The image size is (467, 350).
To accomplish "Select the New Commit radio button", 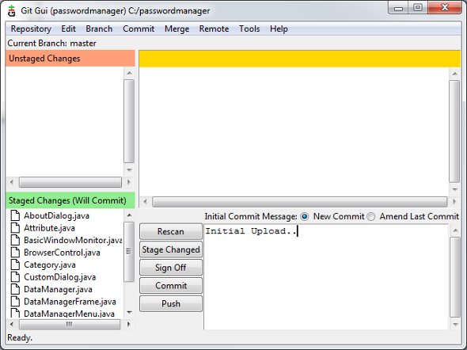I will 305,216.
